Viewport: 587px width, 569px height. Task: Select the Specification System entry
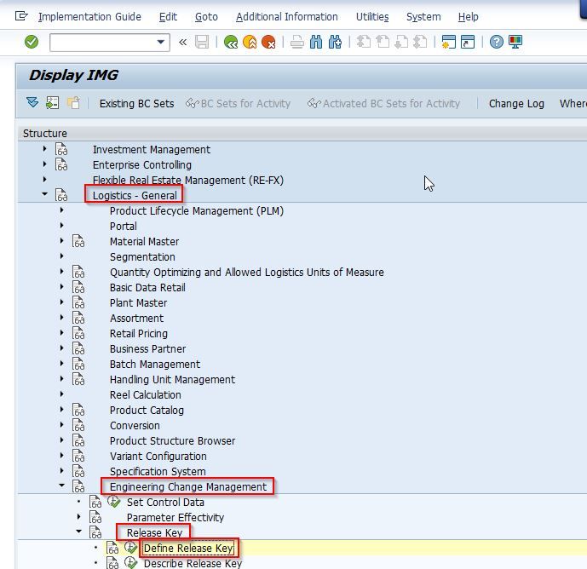tap(158, 472)
